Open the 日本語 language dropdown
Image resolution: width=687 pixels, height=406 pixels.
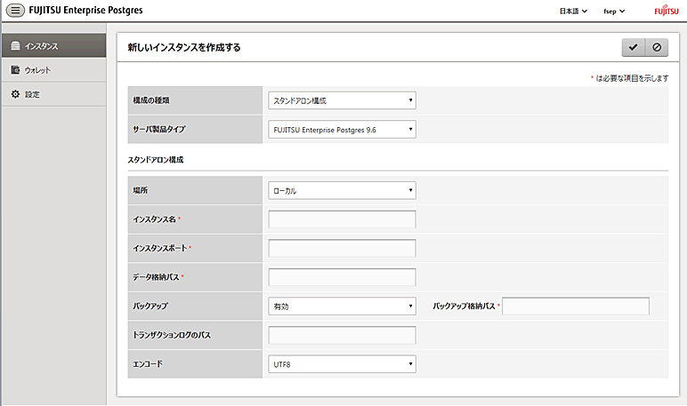573,12
